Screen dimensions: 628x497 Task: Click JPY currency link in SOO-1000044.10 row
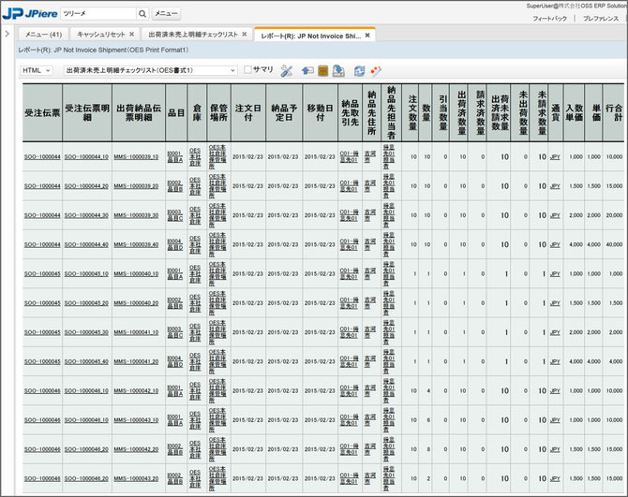pos(555,156)
